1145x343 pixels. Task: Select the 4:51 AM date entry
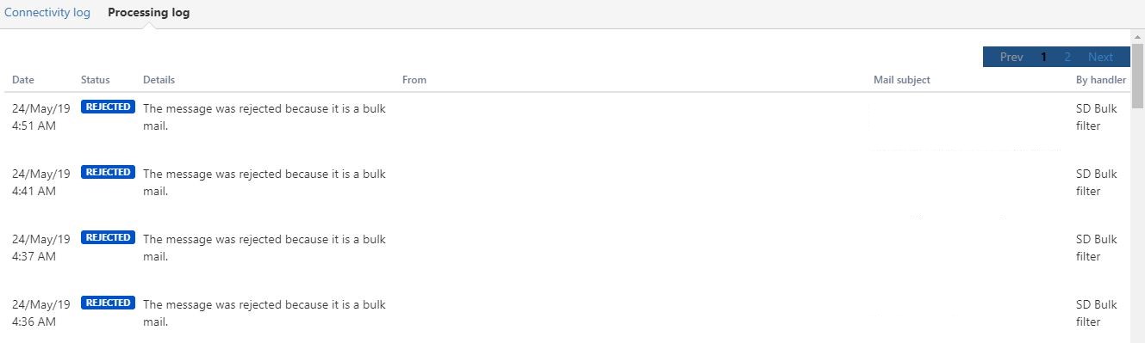coord(41,117)
